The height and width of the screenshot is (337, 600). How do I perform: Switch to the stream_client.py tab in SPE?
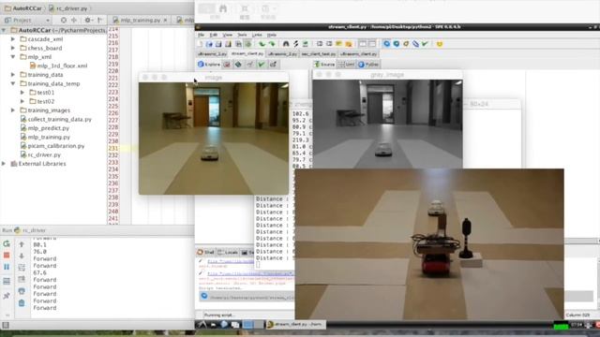coord(247,54)
